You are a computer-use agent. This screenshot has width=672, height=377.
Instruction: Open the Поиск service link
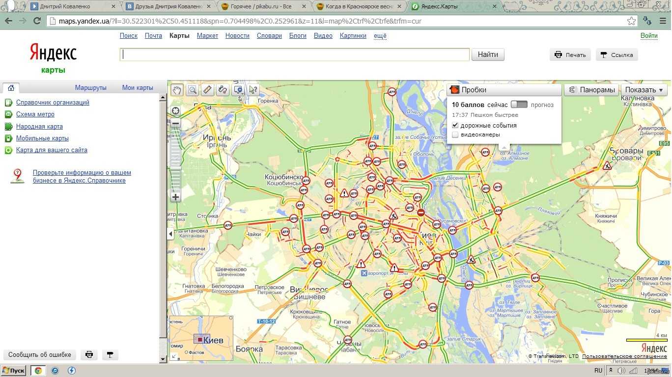point(129,36)
